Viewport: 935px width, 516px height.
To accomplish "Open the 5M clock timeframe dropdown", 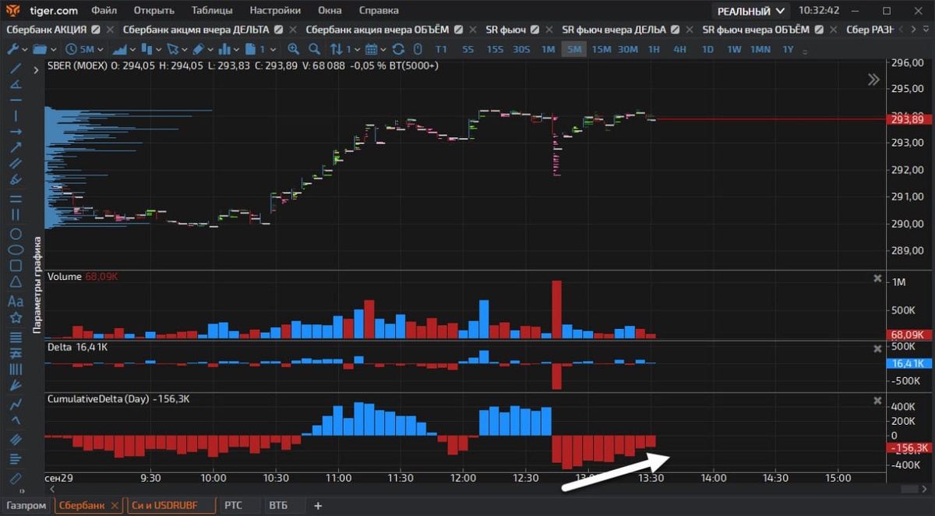I will pos(84,49).
